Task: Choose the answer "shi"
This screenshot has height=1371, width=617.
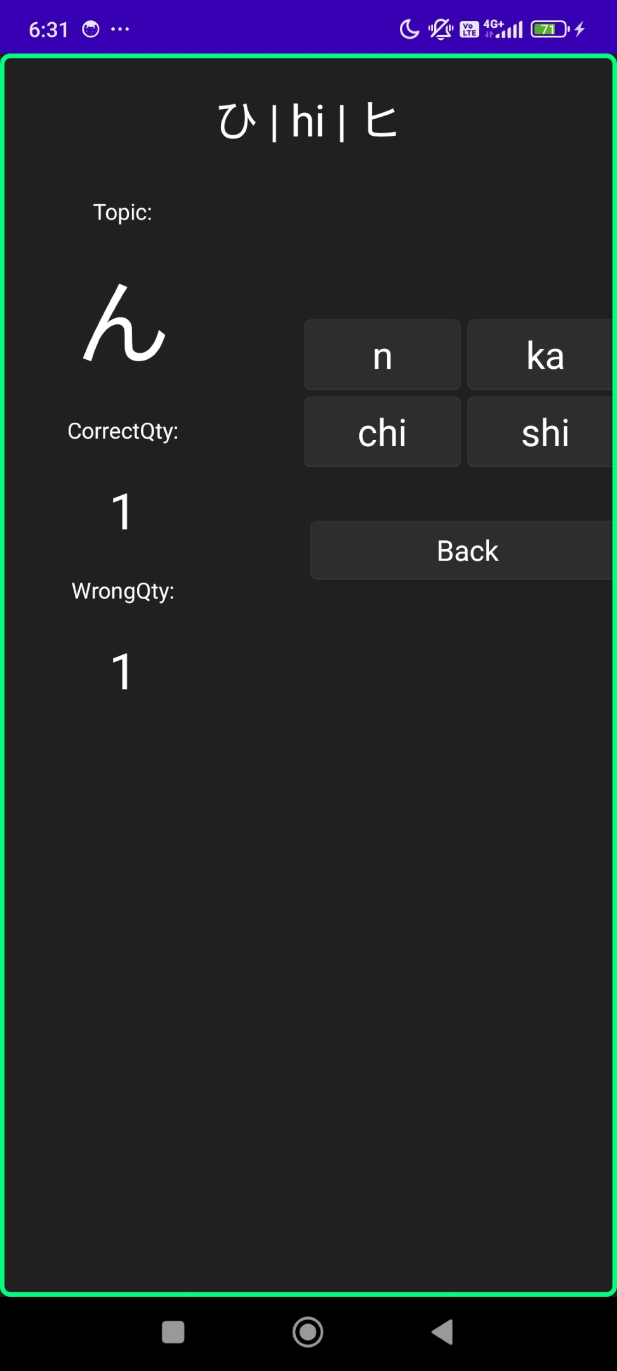Action: coord(540,432)
